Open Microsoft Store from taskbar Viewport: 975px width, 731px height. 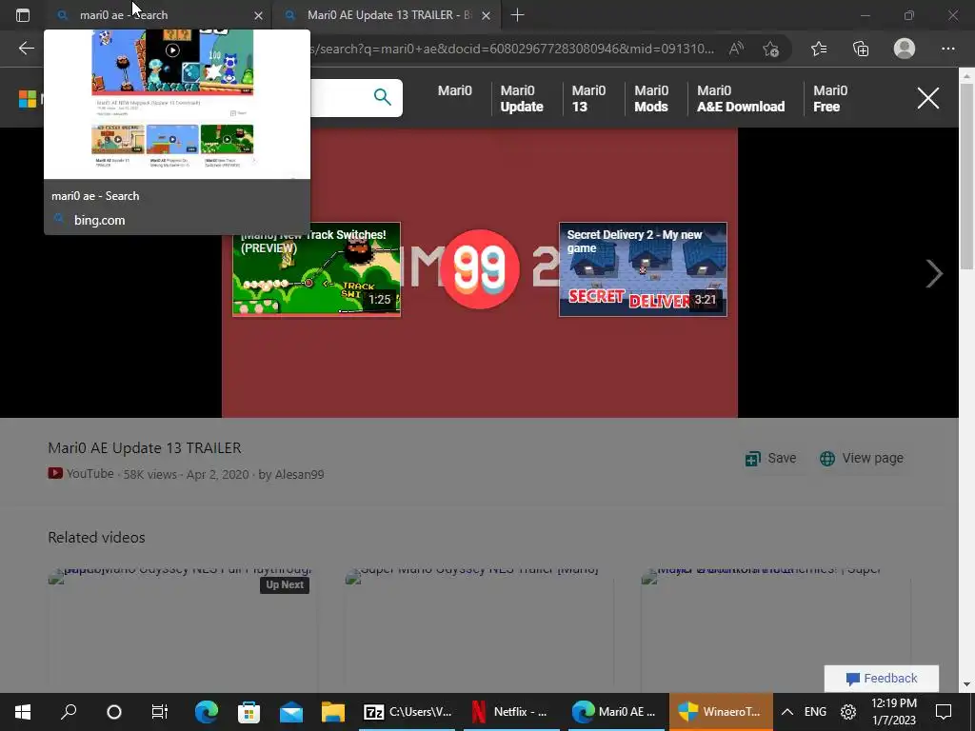click(x=249, y=712)
